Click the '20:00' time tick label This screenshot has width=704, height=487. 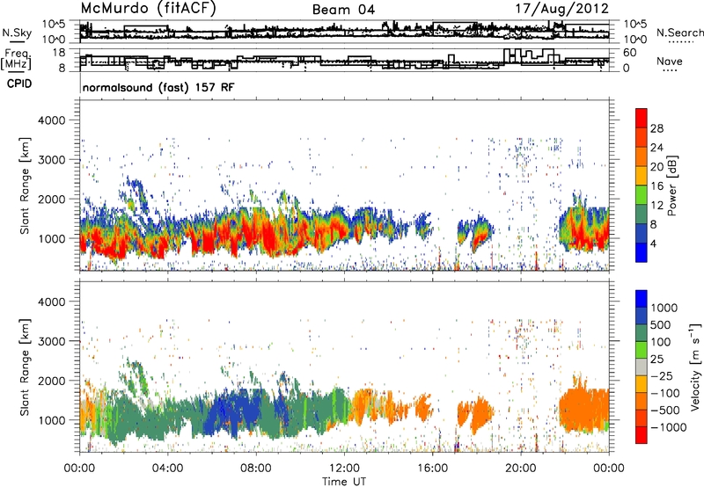520,469
